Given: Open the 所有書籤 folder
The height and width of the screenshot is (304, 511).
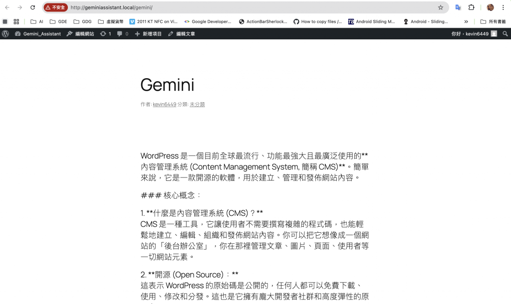Looking at the screenshot, I should [493, 21].
